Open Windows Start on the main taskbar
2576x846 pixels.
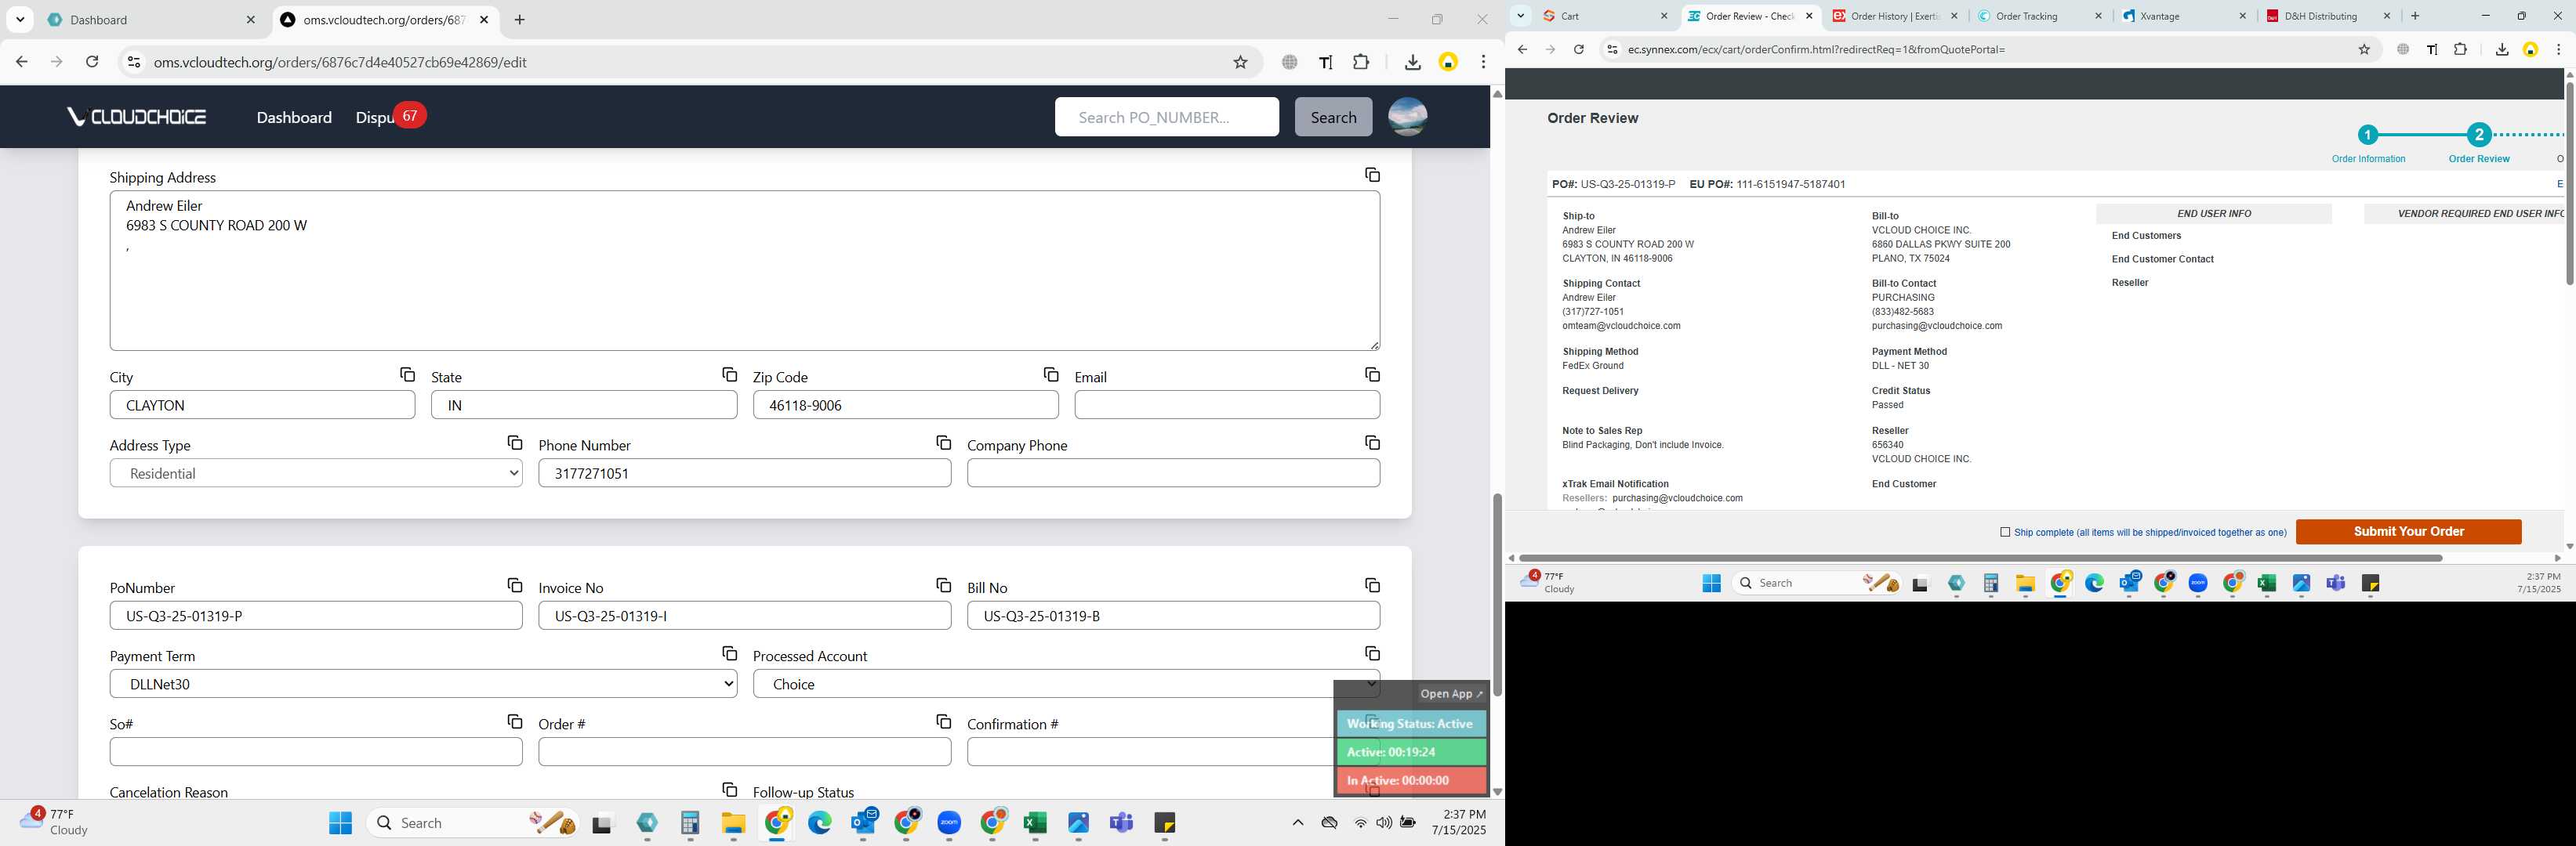click(x=340, y=823)
